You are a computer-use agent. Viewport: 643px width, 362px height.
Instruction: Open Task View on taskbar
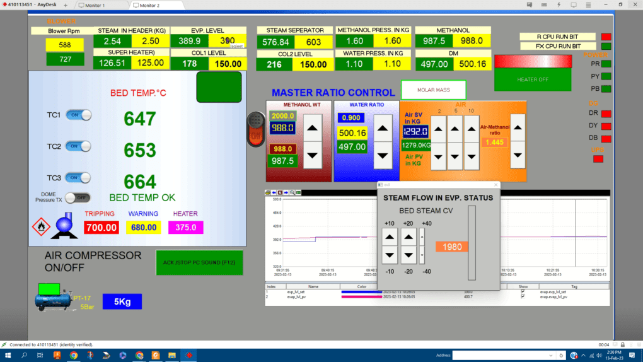point(40,356)
